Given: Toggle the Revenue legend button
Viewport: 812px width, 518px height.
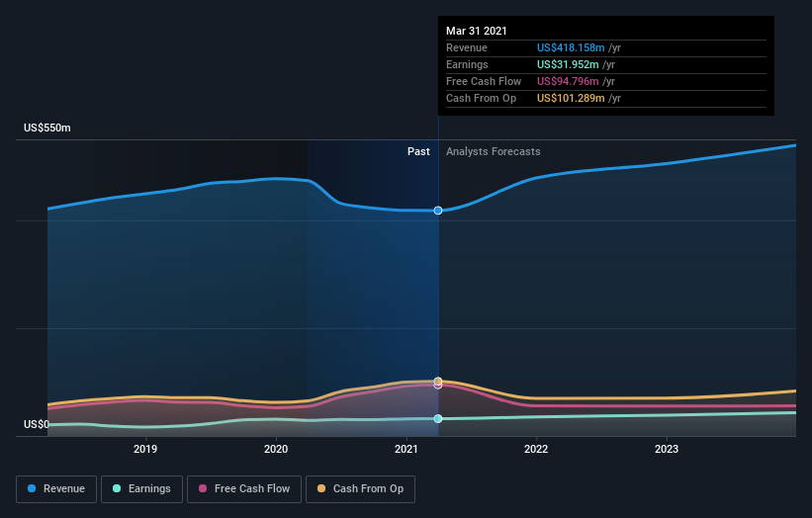Looking at the screenshot, I should [56, 489].
